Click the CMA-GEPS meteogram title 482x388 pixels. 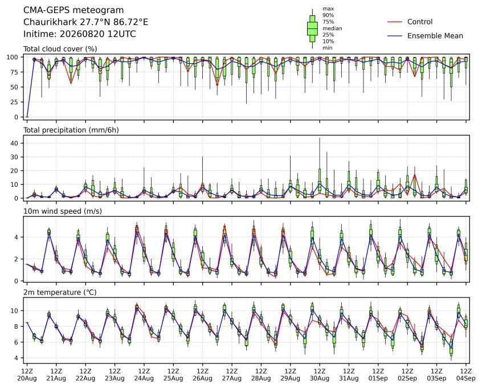pyautogui.click(x=73, y=10)
